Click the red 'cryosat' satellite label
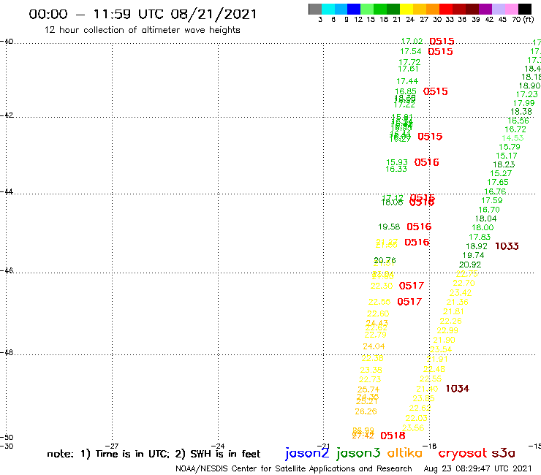 click(463, 453)
